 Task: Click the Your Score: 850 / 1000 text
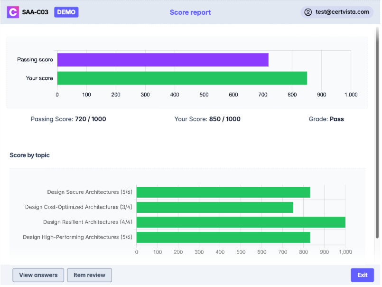[207, 119]
